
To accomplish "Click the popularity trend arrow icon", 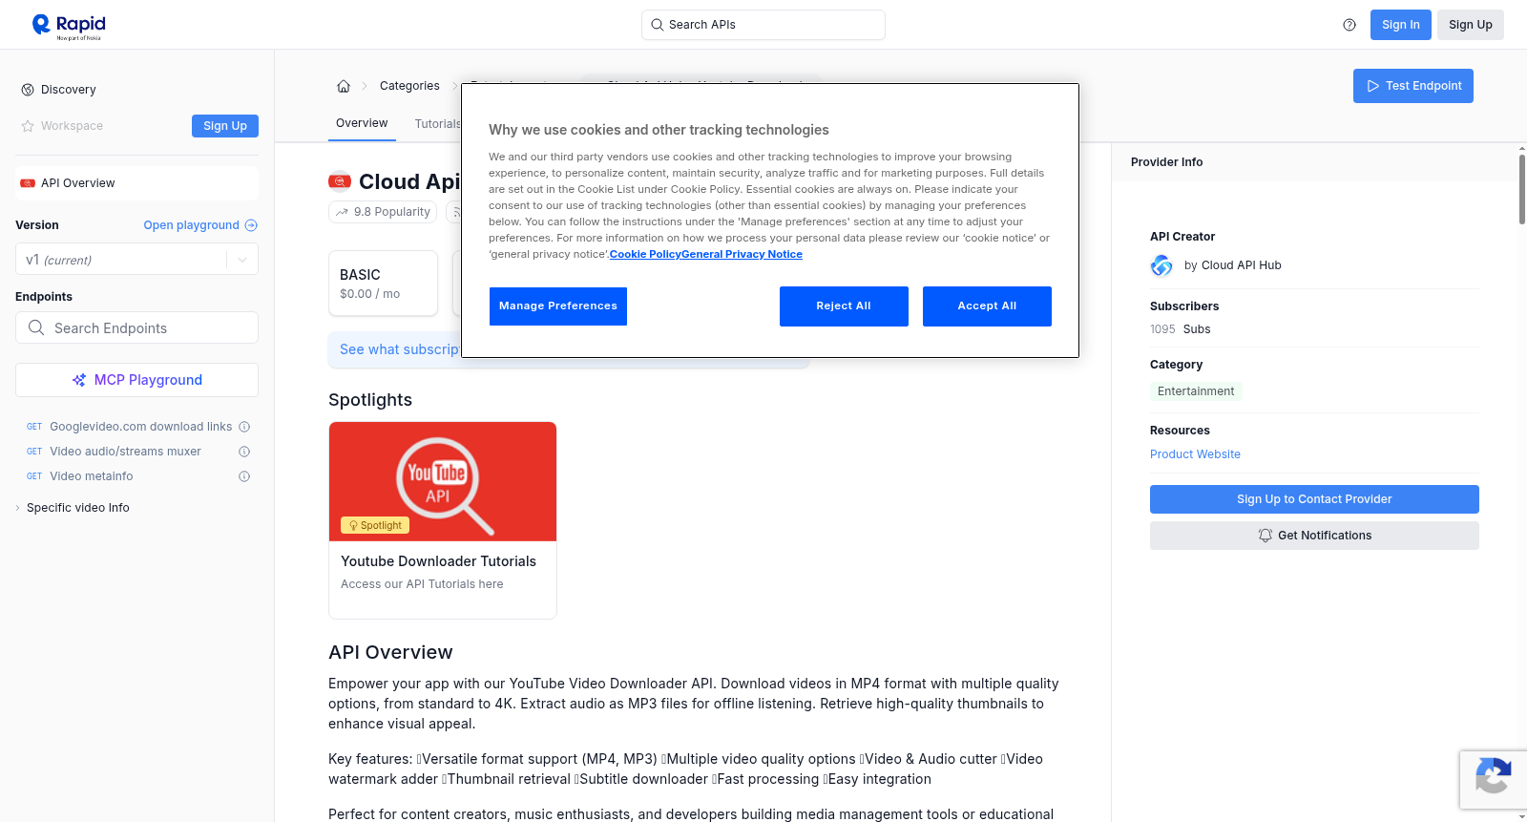I will [x=342, y=212].
